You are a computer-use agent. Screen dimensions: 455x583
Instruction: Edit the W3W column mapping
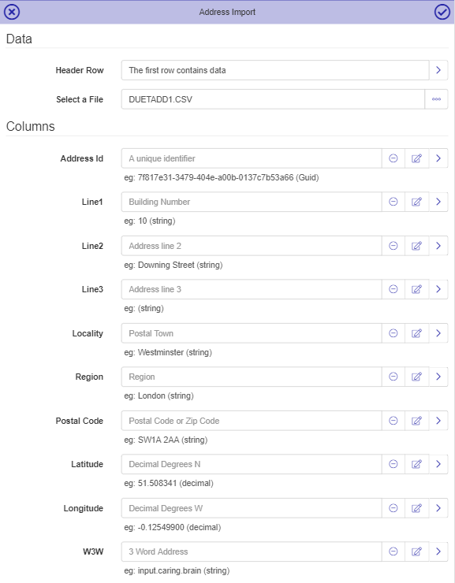(416, 551)
